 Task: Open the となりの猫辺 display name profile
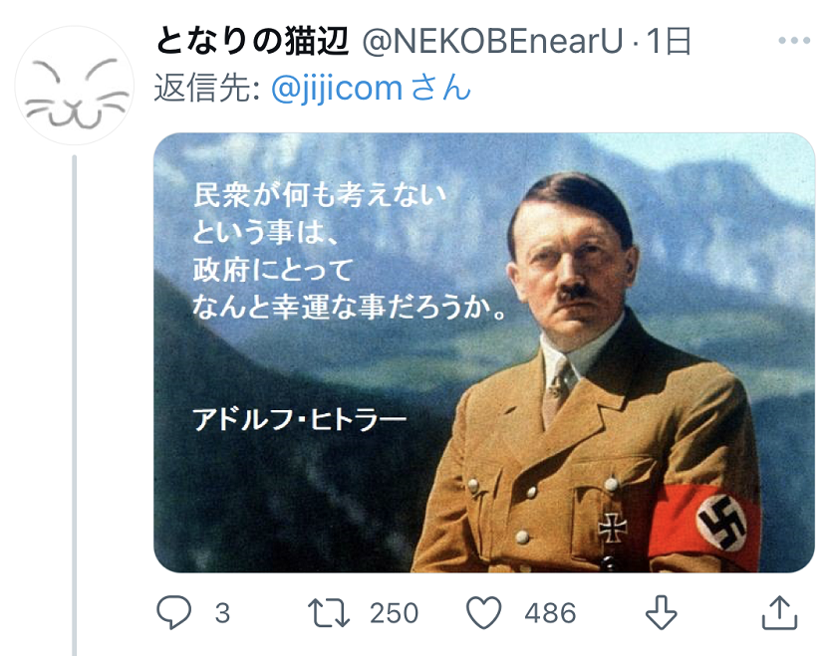click(252, 42)
